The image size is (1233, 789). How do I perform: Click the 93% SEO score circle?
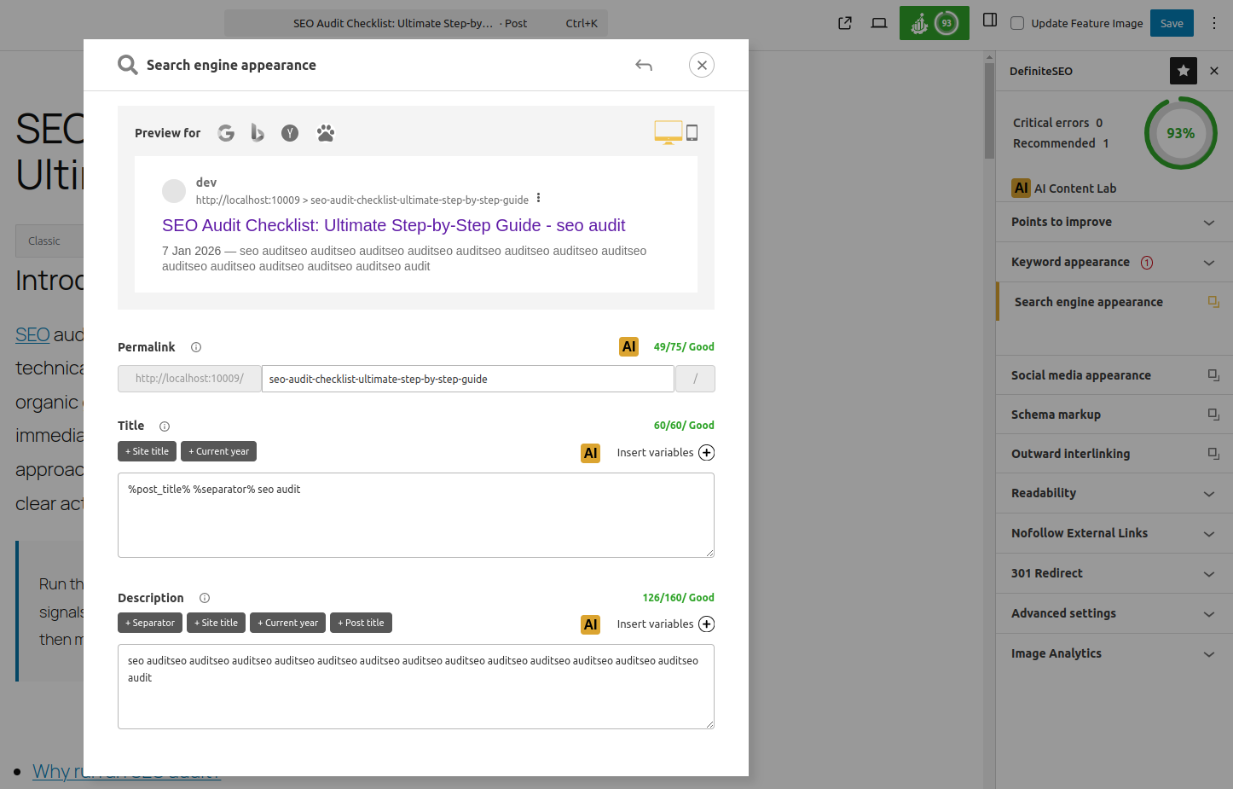[x=1180, y=133]
